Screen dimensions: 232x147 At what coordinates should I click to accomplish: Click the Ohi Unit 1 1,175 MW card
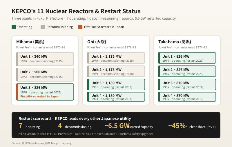click(116, 58)
